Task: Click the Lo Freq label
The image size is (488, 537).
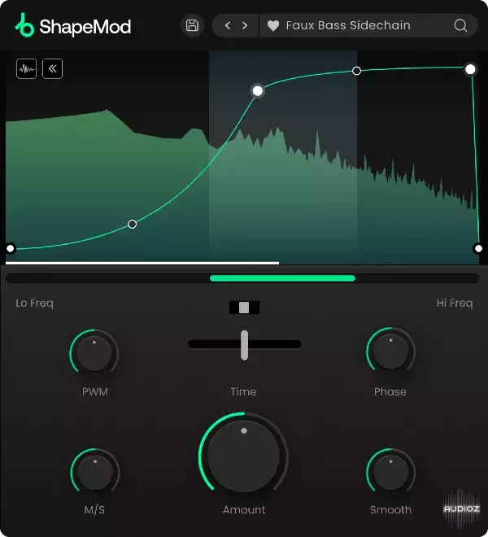Action: 35,303
